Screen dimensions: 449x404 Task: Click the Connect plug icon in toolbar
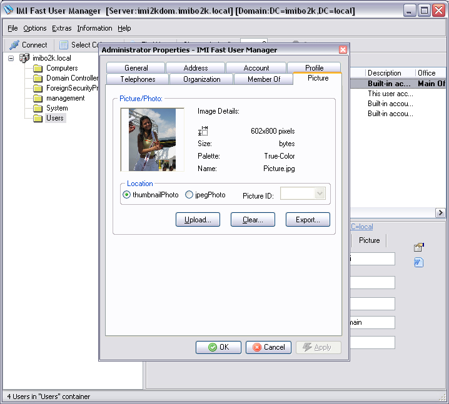[x=14, y=45]
